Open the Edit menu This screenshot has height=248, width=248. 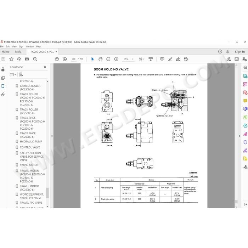tap(7, 46)
